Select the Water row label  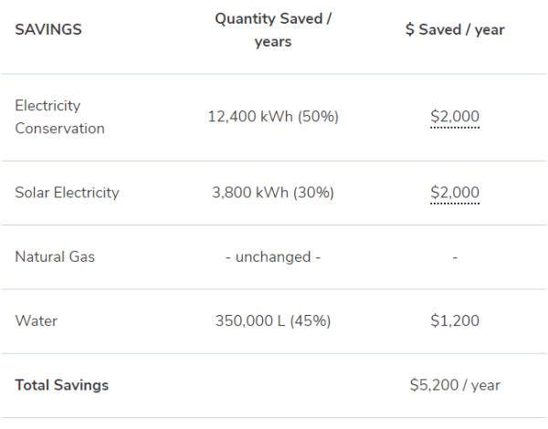pyautogui.click(x=36, y=321)
